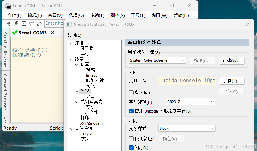Click the Lucida Console 10pt font preview
This screenshot has height=151, width=257.
[187, 81]
